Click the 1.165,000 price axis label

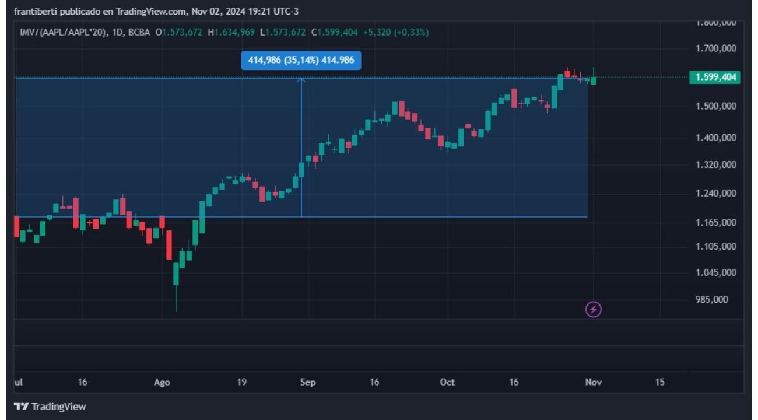click(x=715, y=222)
